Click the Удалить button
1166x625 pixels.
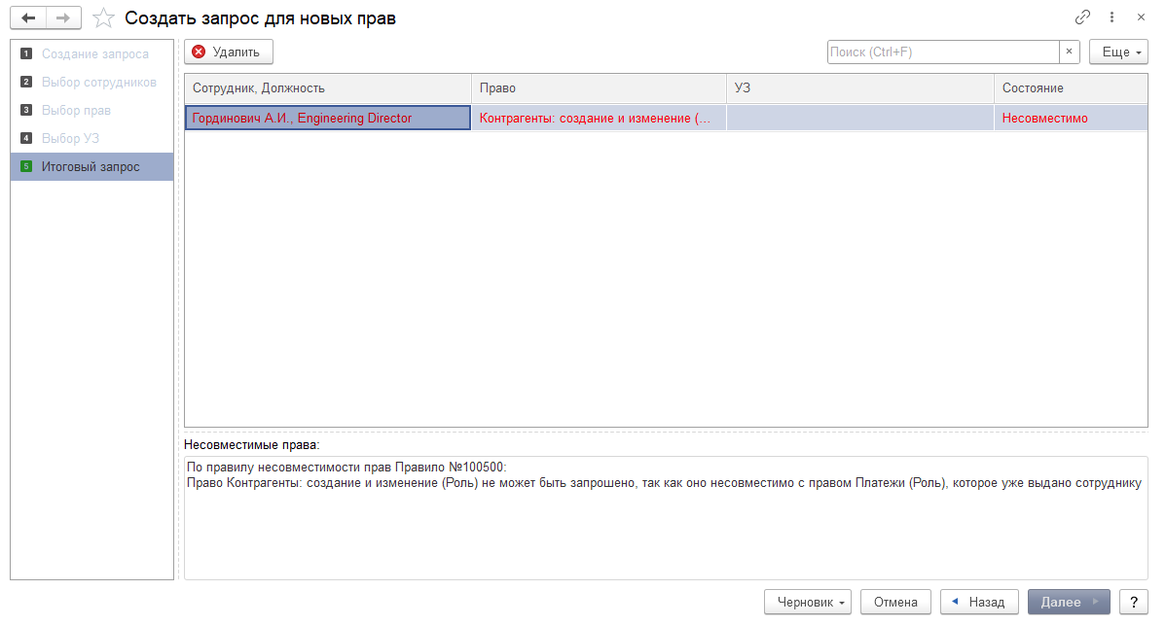(x=229, y=52)
